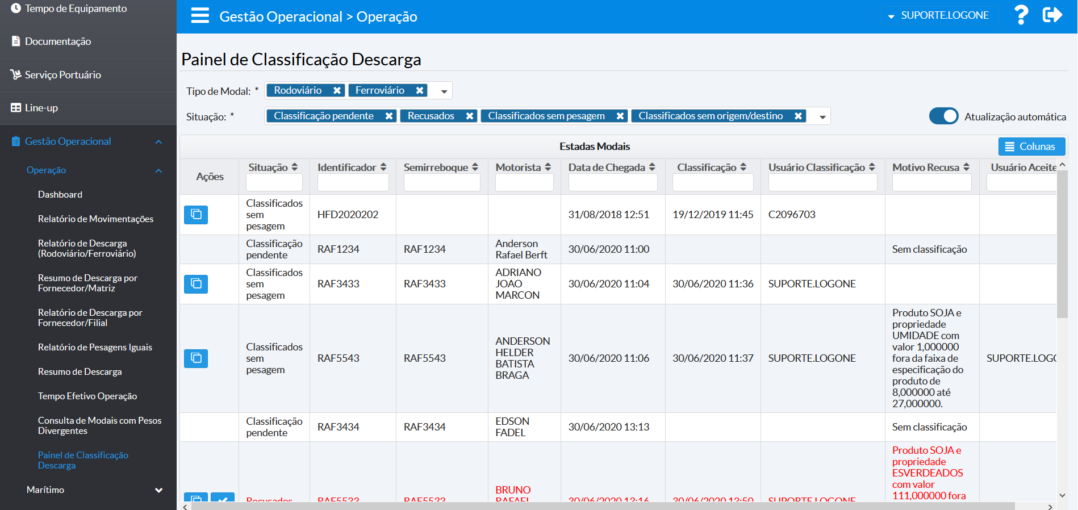The height and width of the screenshot is (510, 1078).
Task: Click copy icon for RAF3433 row
Action: [x=196, y=284]
